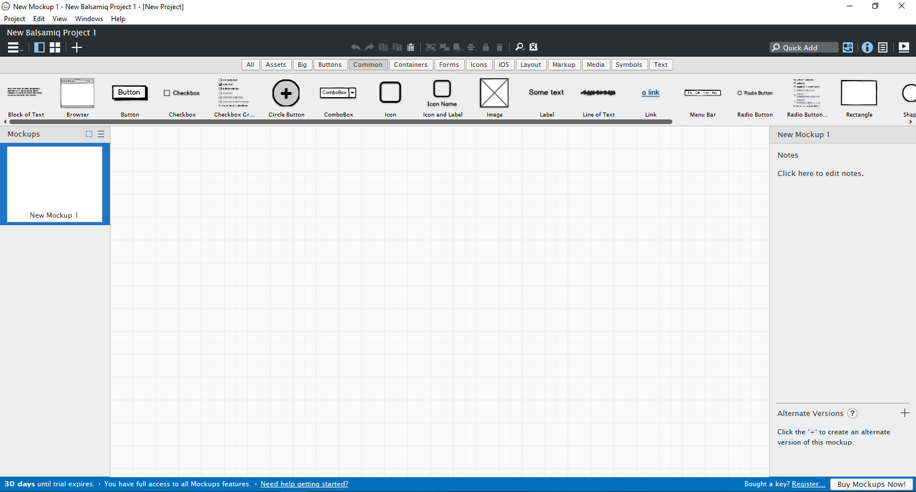Open the Need help getting started link
The height and width of the screenshot is (492, 916).
(304, 484)
